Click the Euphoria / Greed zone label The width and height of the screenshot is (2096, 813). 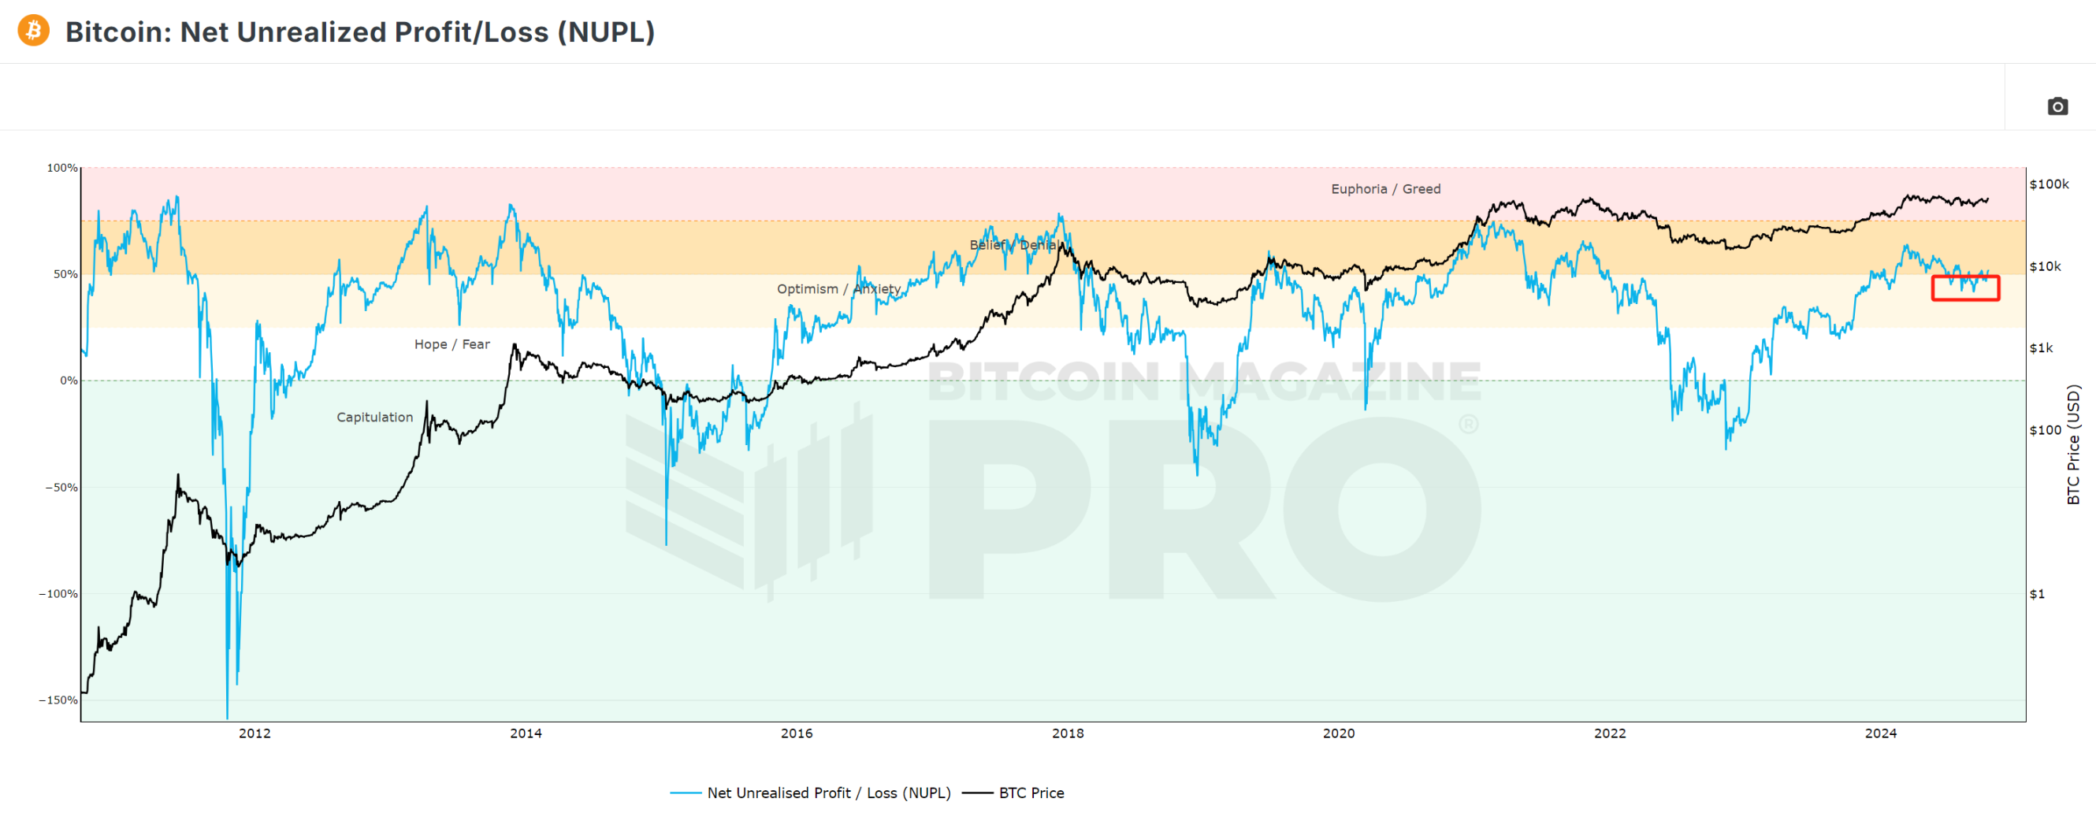click(1385, 189)
